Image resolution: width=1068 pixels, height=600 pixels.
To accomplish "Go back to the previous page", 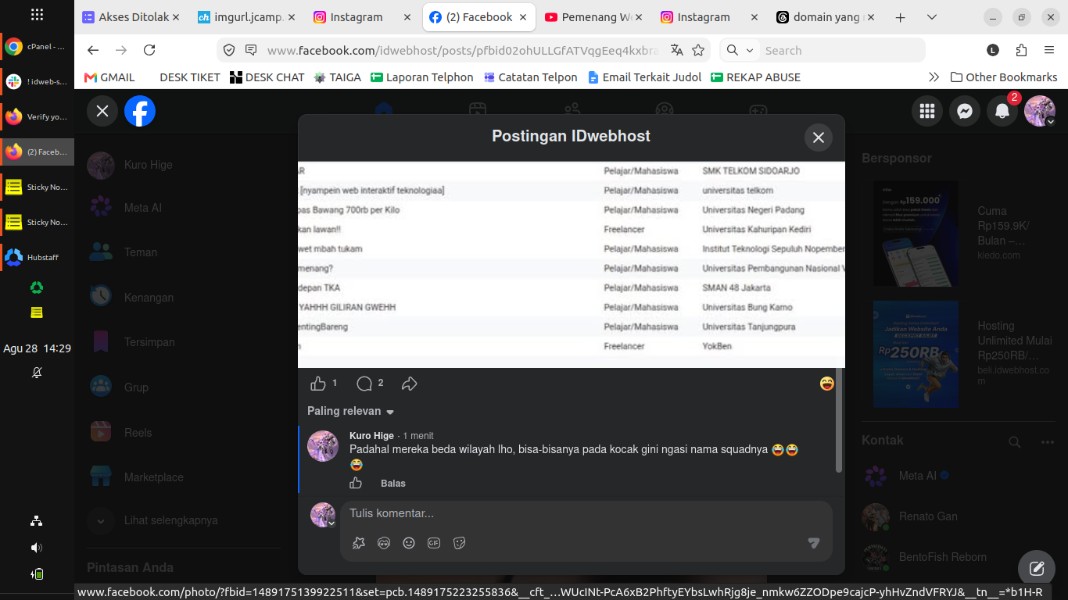I will [93, 50].
